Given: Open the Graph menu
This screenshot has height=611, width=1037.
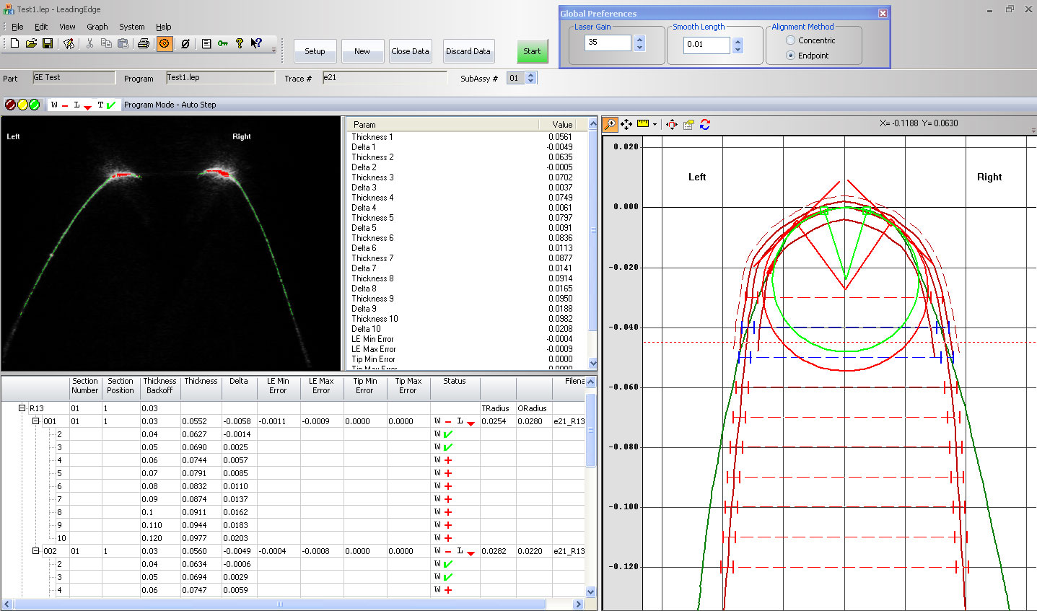Looking at the screenshot, I should [97, 27].
